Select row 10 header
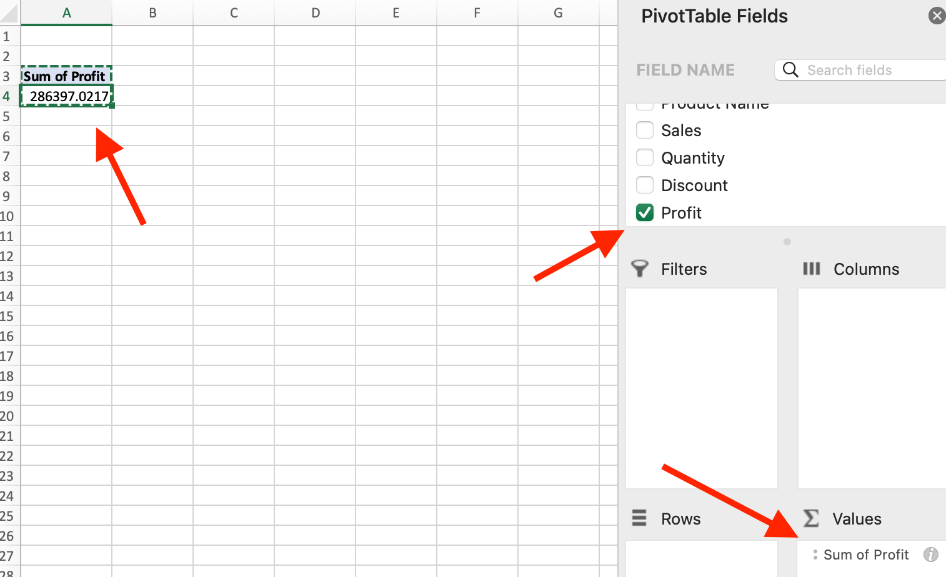The width and height of the screenshot is (946, 577). (x=7, y=216)
